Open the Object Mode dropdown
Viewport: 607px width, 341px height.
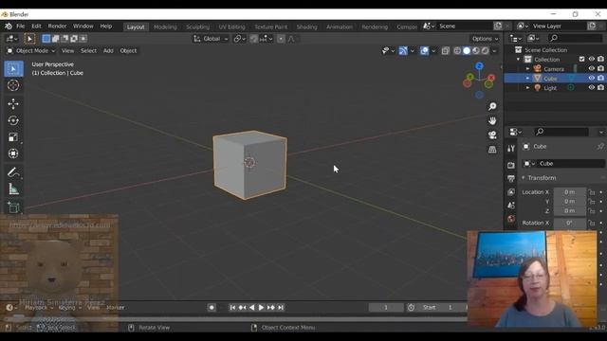(31, 50)
